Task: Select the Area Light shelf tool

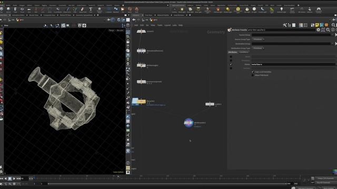Action: pos(198,9)
